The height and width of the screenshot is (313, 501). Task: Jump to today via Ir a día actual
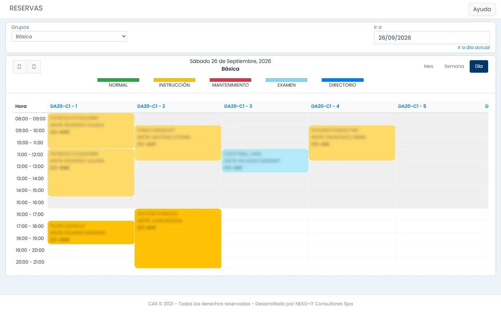coord(474,48)
